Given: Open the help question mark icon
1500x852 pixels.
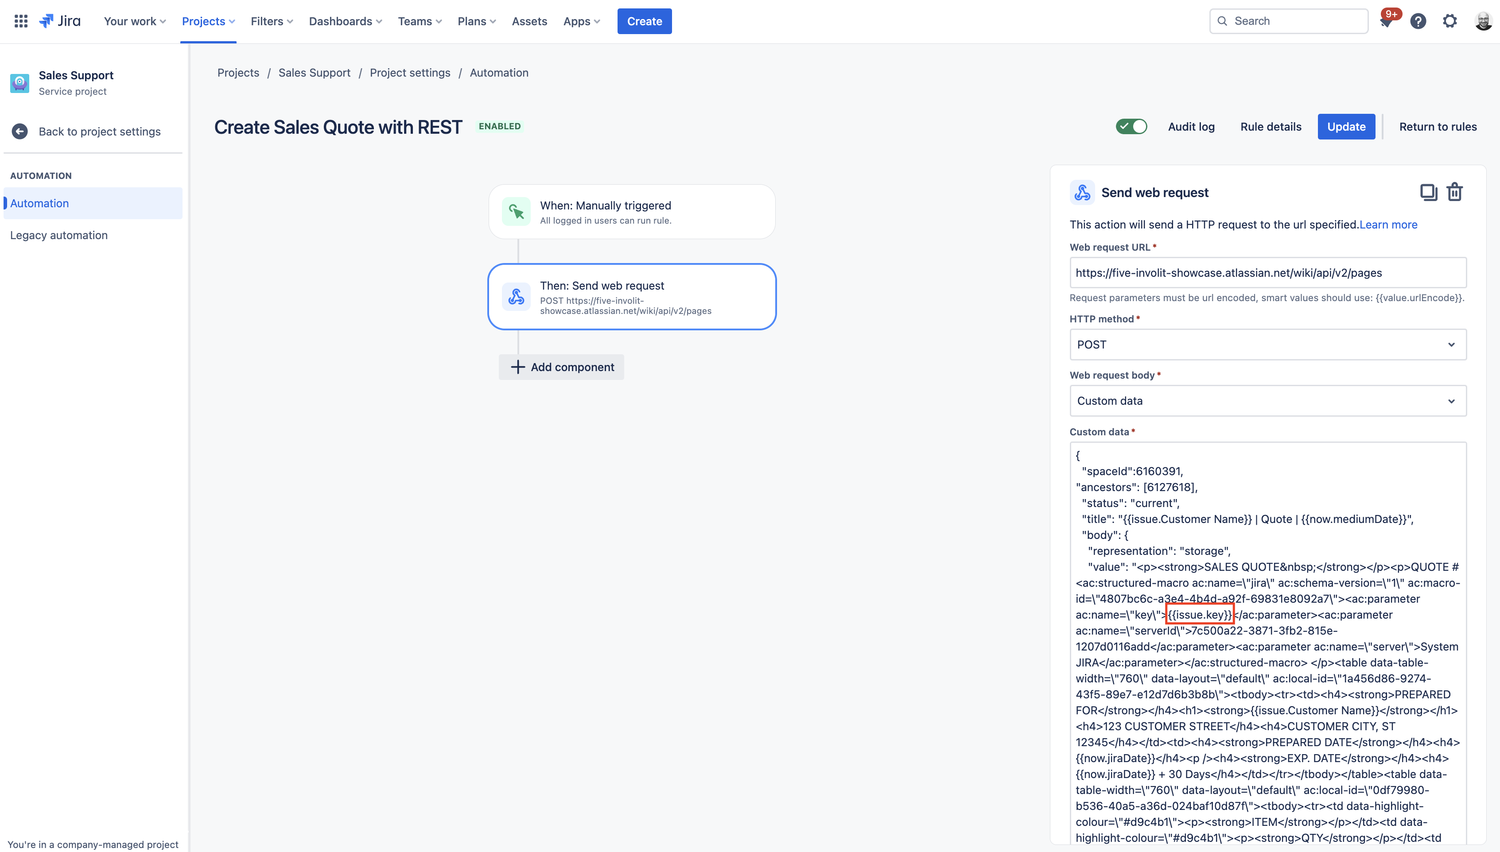Looking at the screenshot, I should 1418,21.
